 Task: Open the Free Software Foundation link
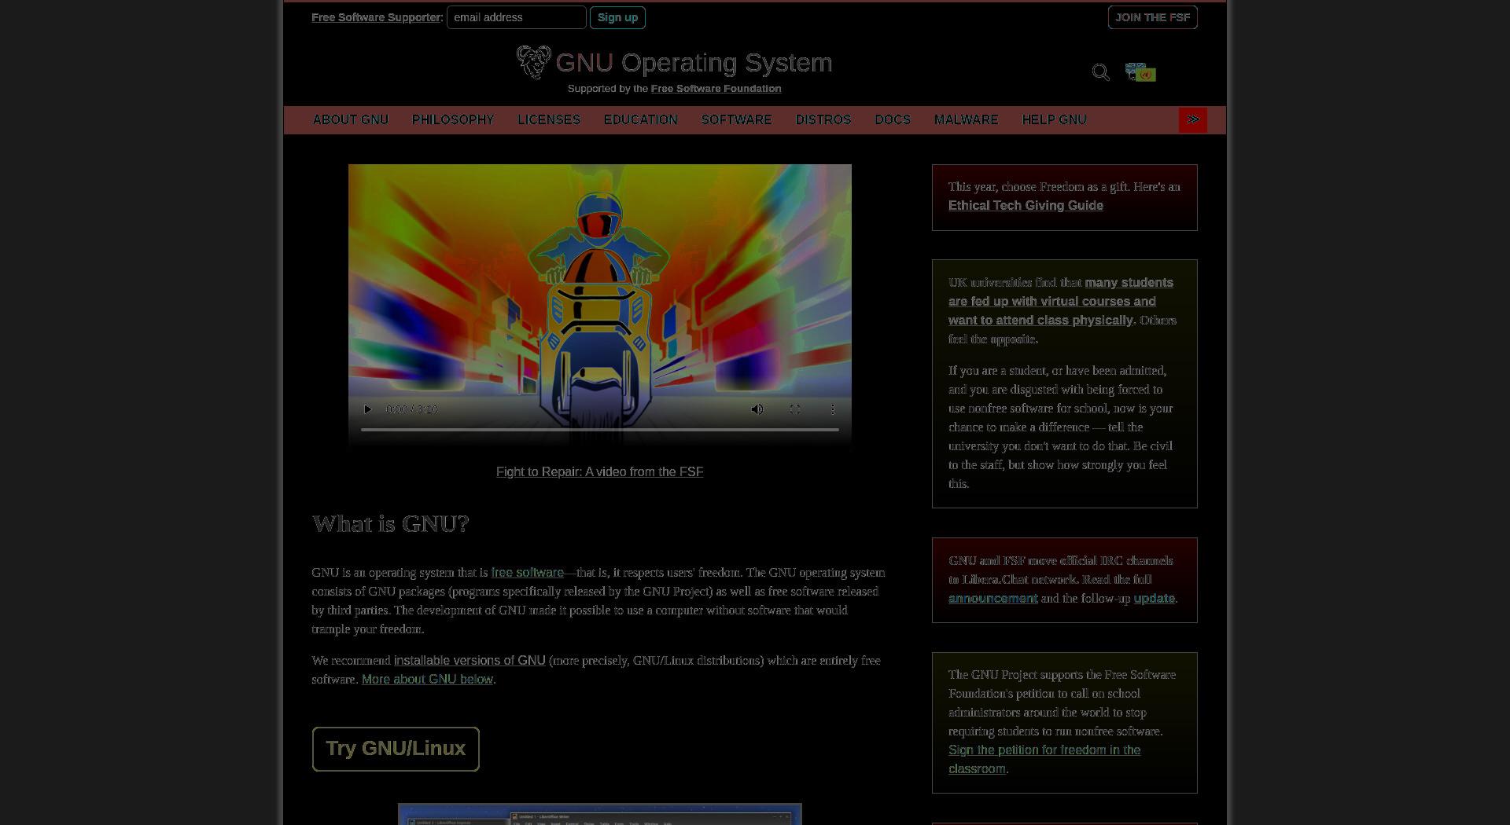tap(716, 89)
